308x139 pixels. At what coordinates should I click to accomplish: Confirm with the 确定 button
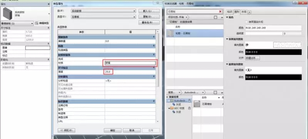point(112,131)
